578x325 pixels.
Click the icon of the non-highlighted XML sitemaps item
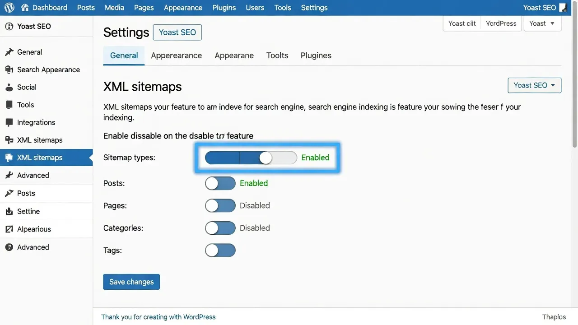tap(9, 140)
